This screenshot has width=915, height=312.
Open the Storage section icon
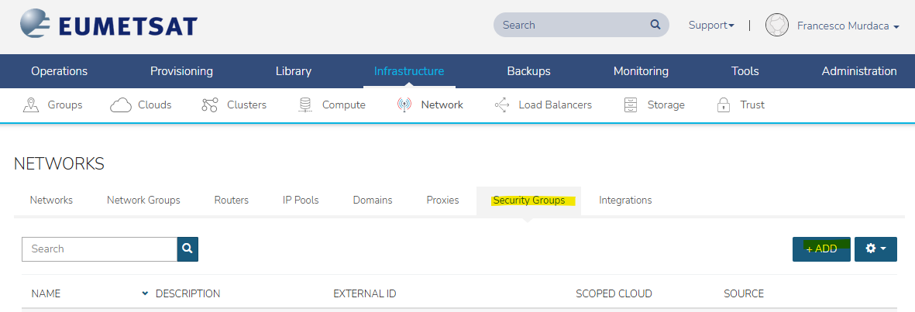pyautogui.click(x=630, y=105)
